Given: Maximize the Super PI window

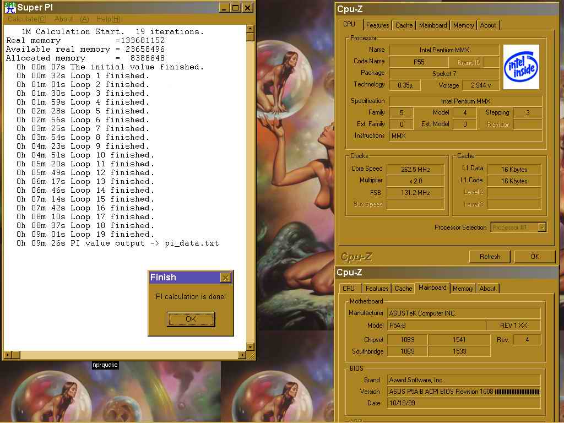Looking at the screenshot, I should tap(236, 8).
